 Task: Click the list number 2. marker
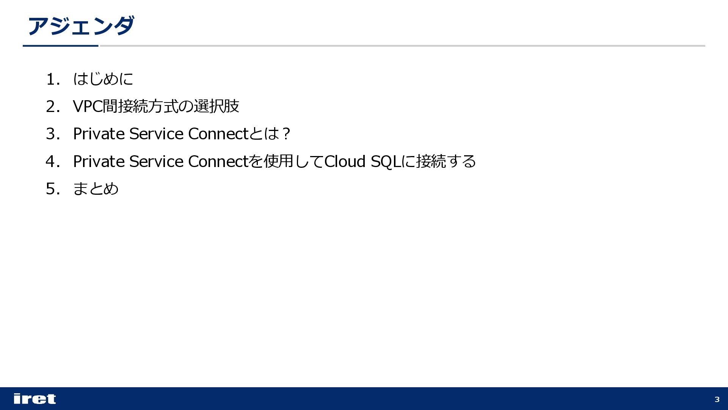pyautogui.click(x=53, y=107)
